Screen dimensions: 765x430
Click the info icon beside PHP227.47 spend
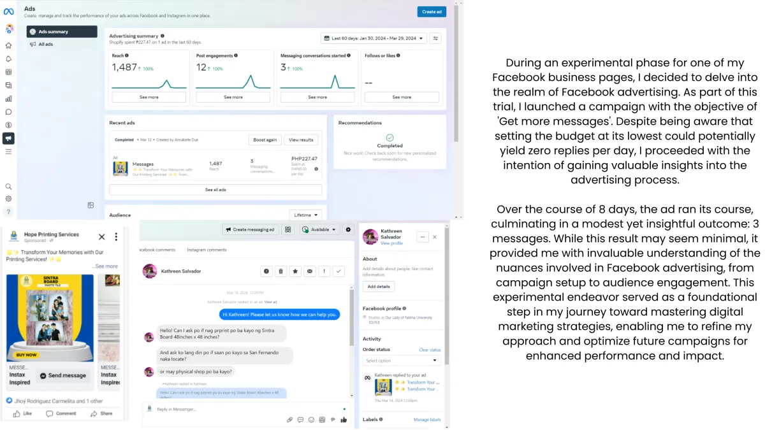[x=316, y=169]
